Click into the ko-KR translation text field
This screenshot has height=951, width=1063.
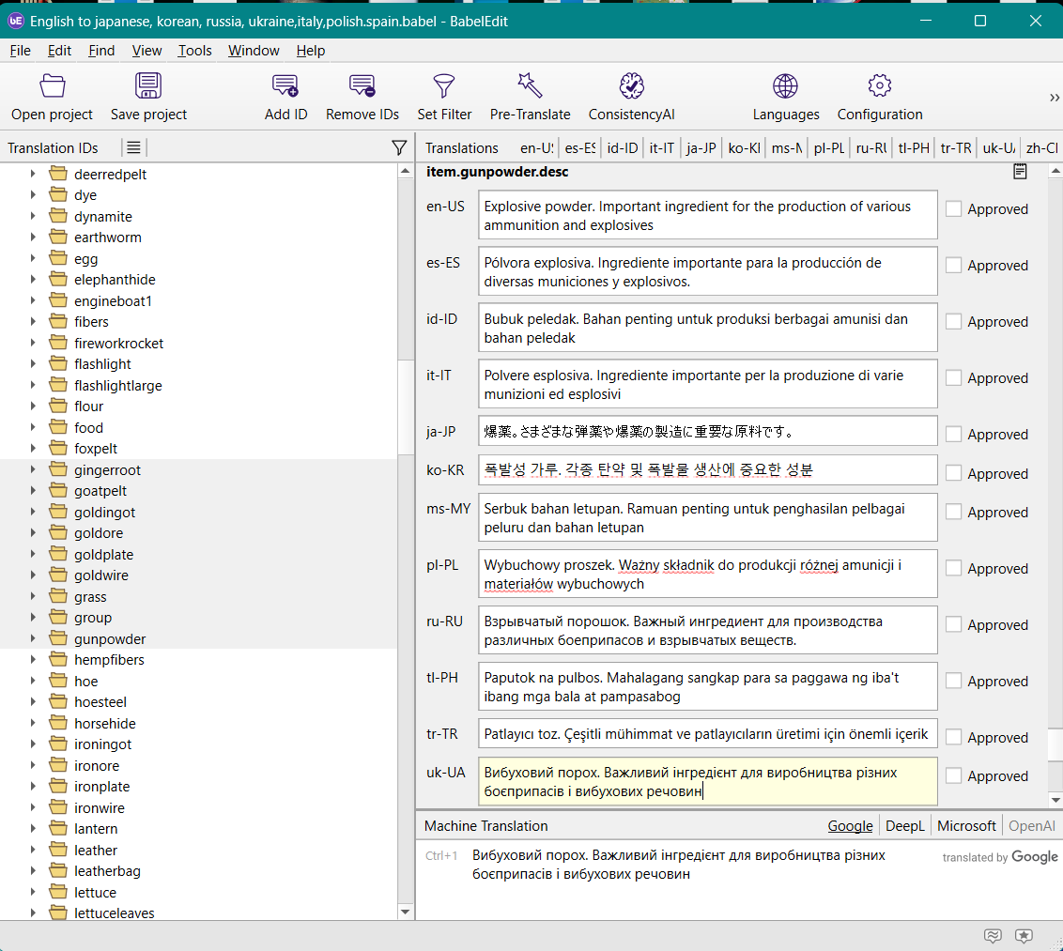[707, 469]
